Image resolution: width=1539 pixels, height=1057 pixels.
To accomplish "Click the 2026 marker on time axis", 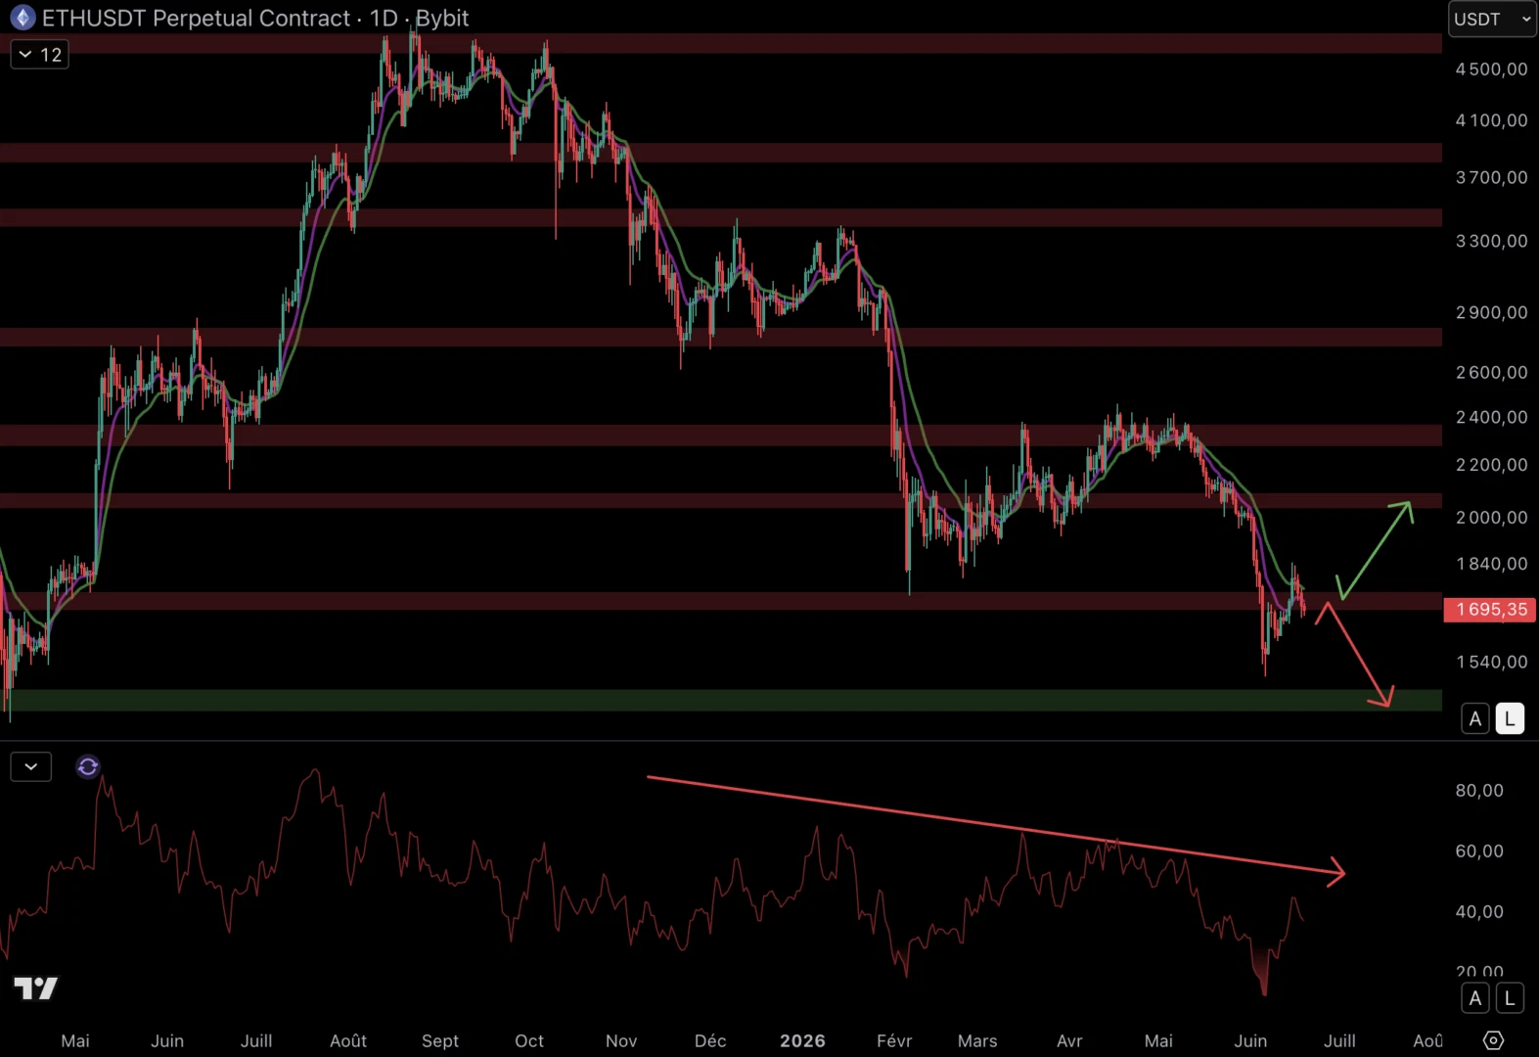I will point(802,1040).
